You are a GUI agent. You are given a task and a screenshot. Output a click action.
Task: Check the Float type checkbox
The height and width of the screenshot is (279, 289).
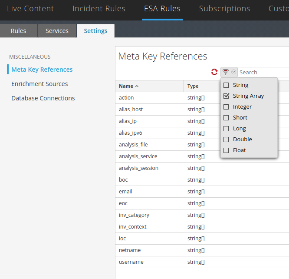click(x=226, y=150)
